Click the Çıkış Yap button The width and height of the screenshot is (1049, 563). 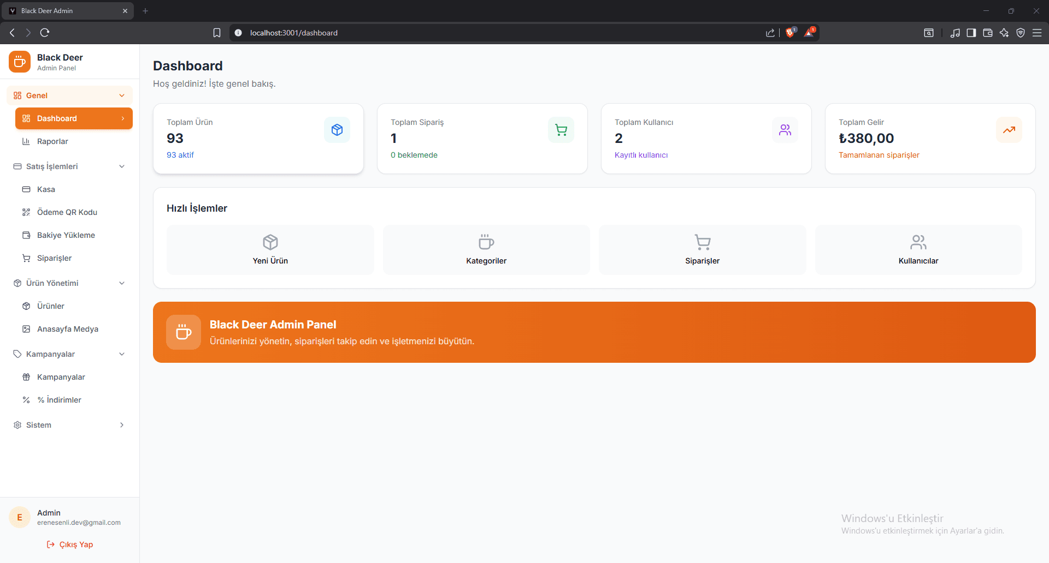(x=69, y=544)
